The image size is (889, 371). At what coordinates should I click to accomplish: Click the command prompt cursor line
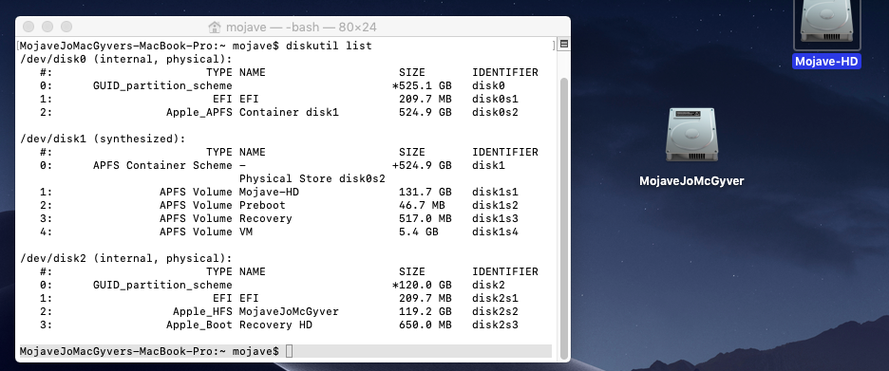point(285,351)
